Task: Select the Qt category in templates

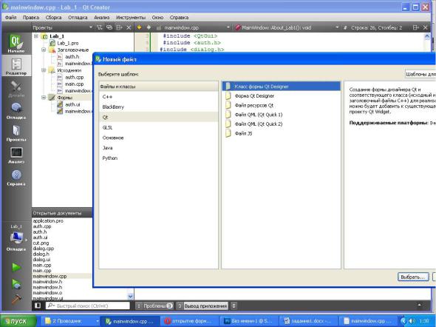Action: click(x=158, y=117)
